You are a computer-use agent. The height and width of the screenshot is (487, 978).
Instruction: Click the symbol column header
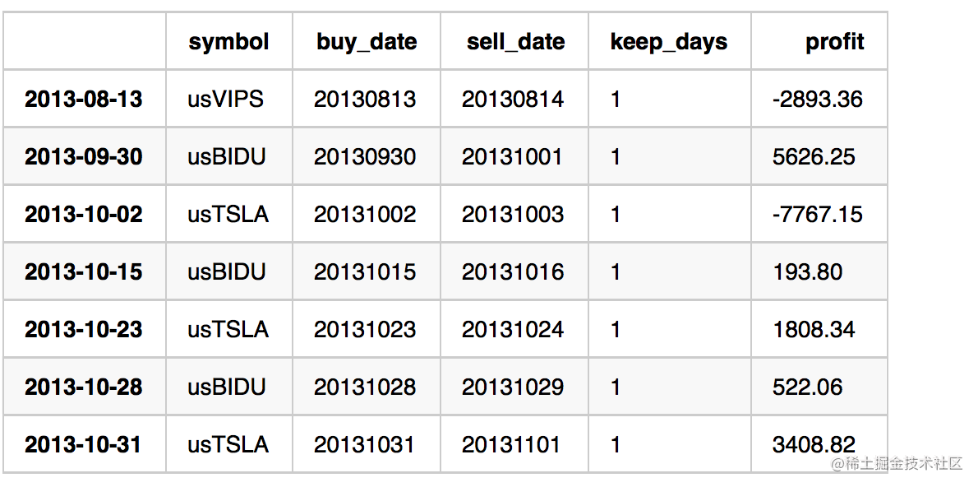tap(228, 42)
